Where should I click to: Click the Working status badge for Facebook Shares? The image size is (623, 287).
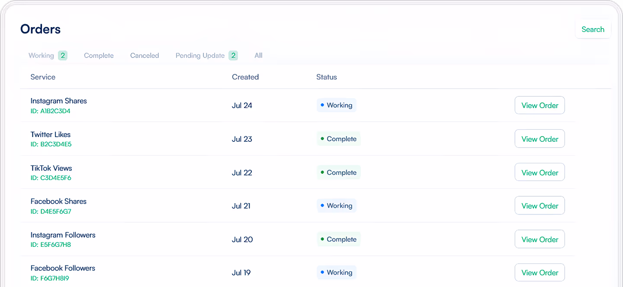tap(336, 206)
